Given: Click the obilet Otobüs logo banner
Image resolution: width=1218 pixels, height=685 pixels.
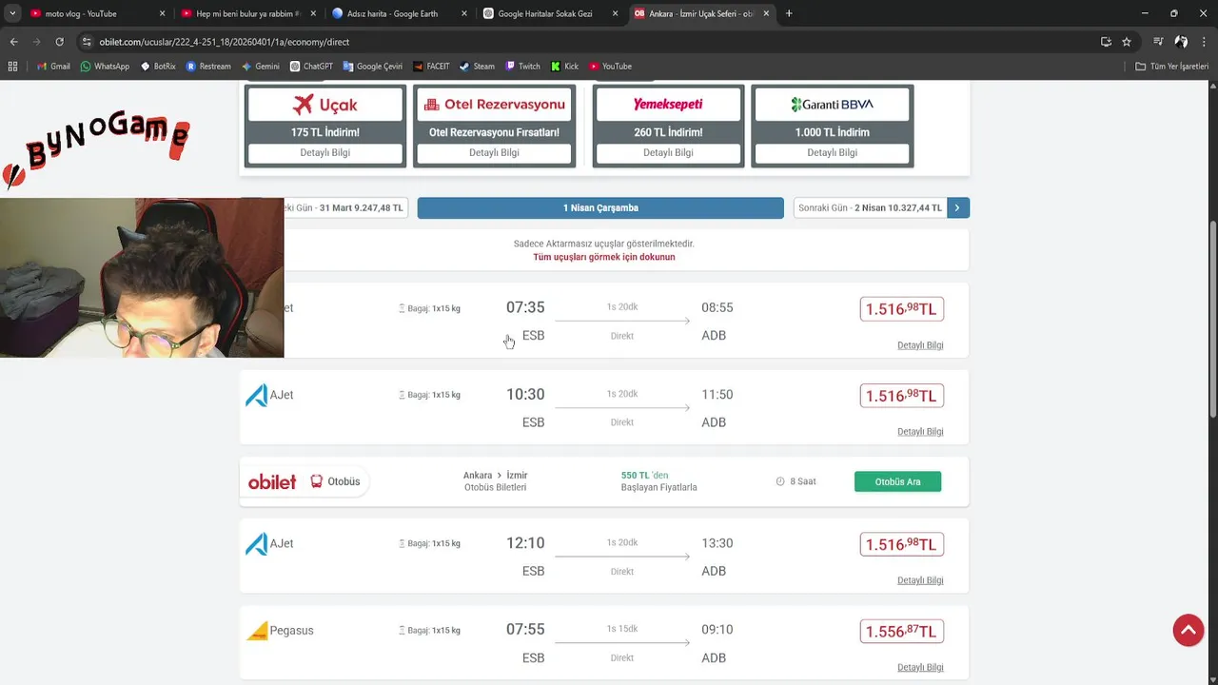Looking at the screenshot, I should (304, 481).
